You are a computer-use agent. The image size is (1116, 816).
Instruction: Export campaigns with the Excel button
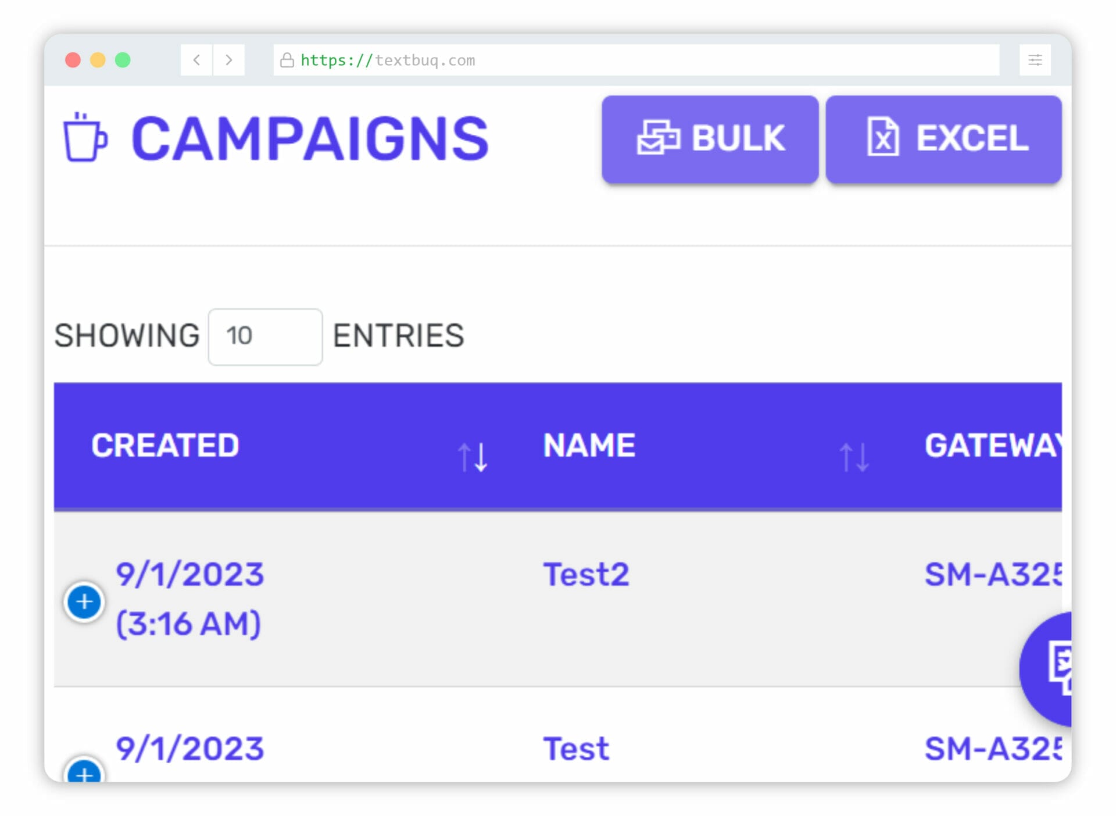(x=943, y=139)
